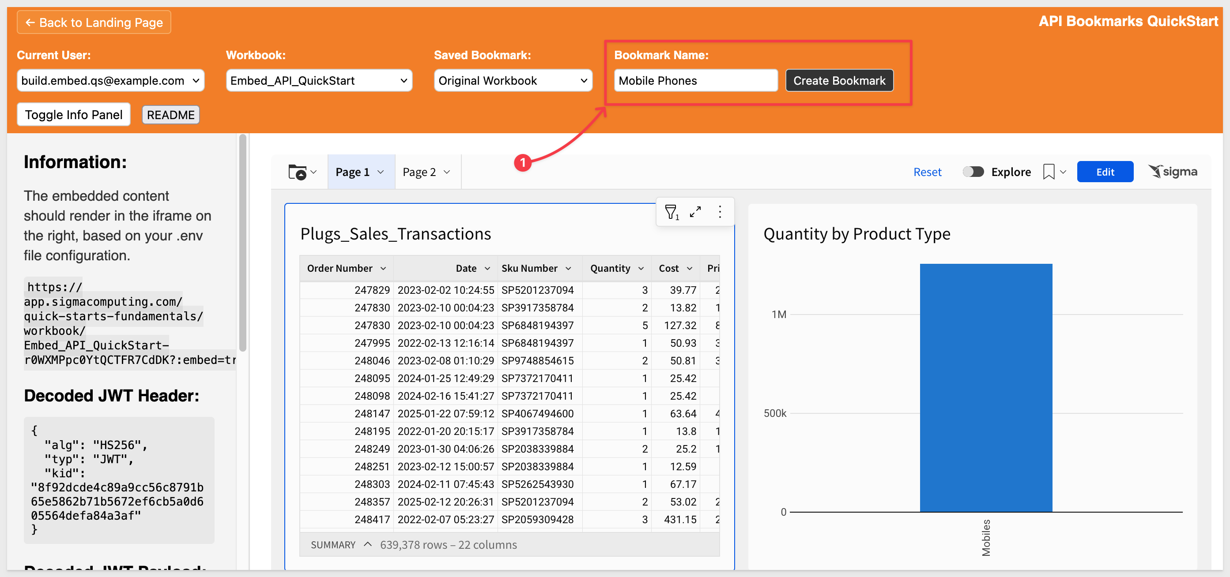
Task: Open the Date column menu arrow
Action: (x=487, y=269)
